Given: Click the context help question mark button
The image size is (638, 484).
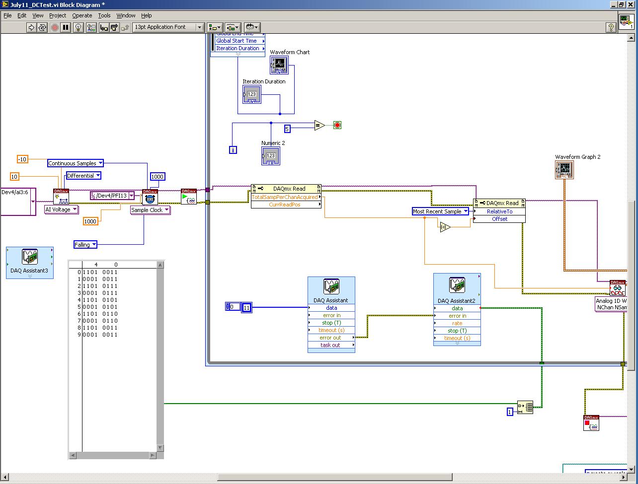Looking at the screenshot, I should click(x=612, y=27).
